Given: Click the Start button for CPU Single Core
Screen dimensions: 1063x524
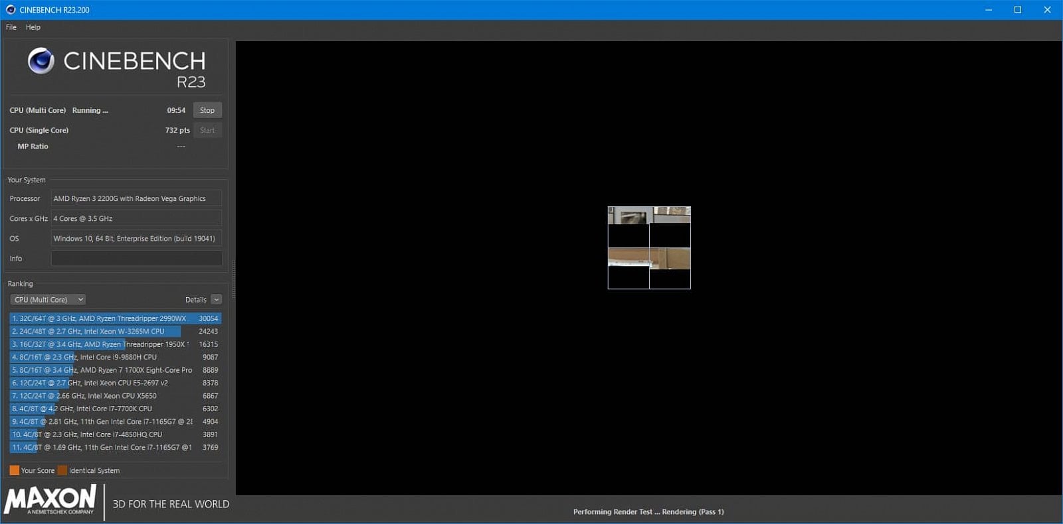Looking at the screenshot, I should (x=207, y=130).
